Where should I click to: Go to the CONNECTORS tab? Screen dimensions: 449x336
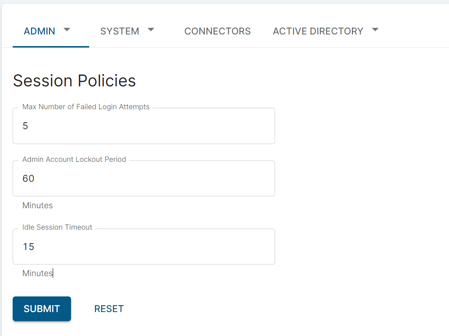(x=217, y=31)
